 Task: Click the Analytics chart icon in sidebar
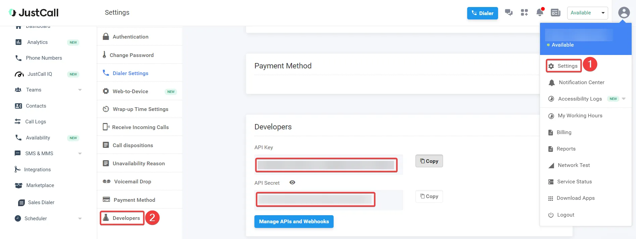[x=18, y=42]
